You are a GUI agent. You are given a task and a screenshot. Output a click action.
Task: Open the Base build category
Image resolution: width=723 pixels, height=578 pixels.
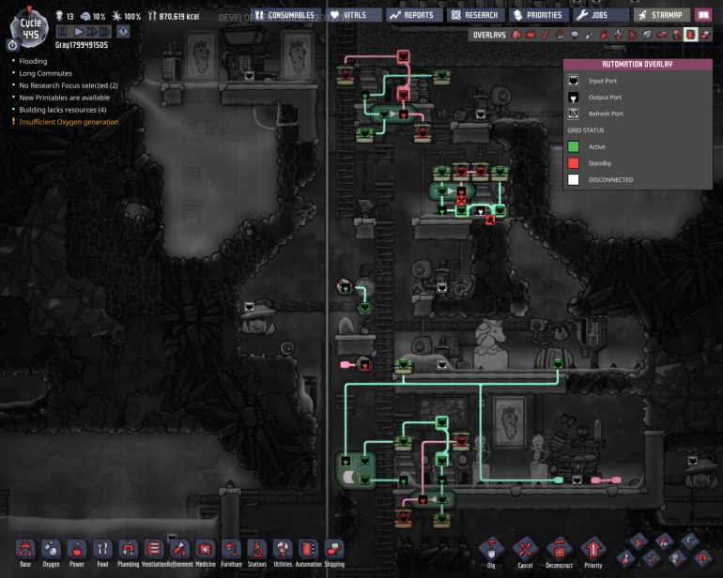(x=25, y=553)
